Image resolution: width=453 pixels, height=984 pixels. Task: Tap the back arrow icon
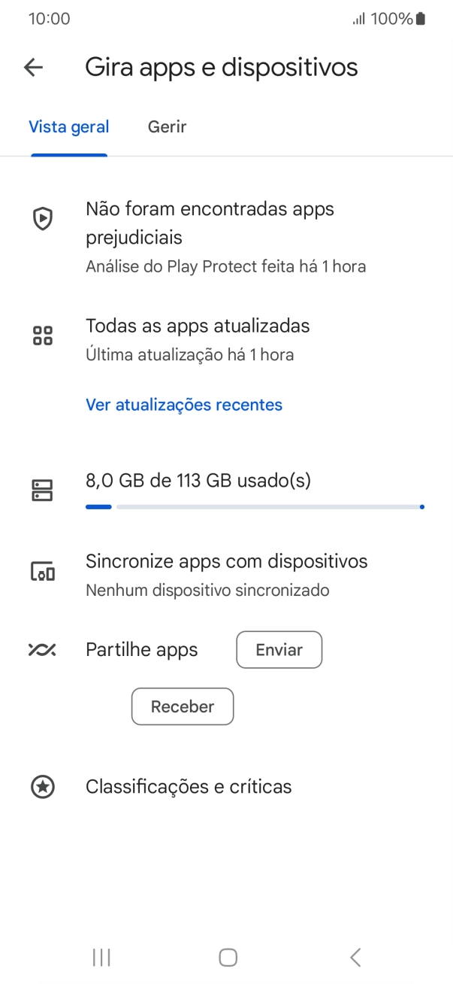(34, 68)
